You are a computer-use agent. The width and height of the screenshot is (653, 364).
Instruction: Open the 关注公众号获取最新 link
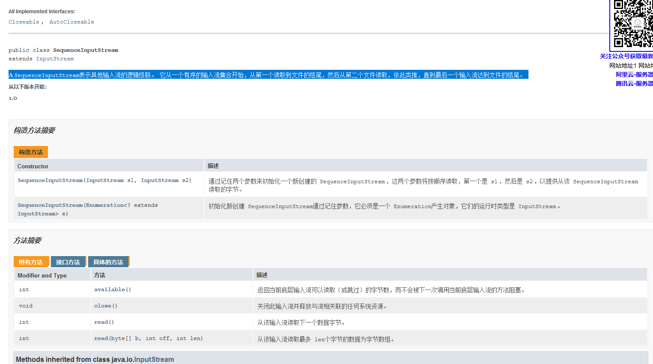click(x=626, y=56)
